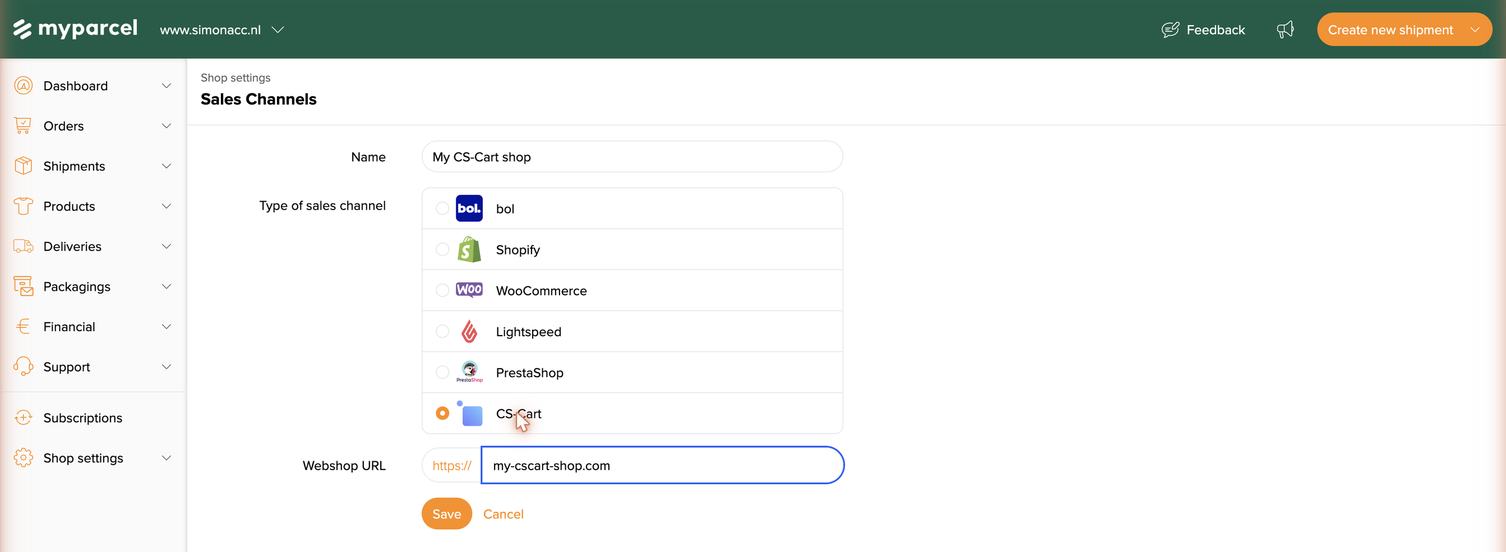Expand the Financial menu chevron

(167, 327)
